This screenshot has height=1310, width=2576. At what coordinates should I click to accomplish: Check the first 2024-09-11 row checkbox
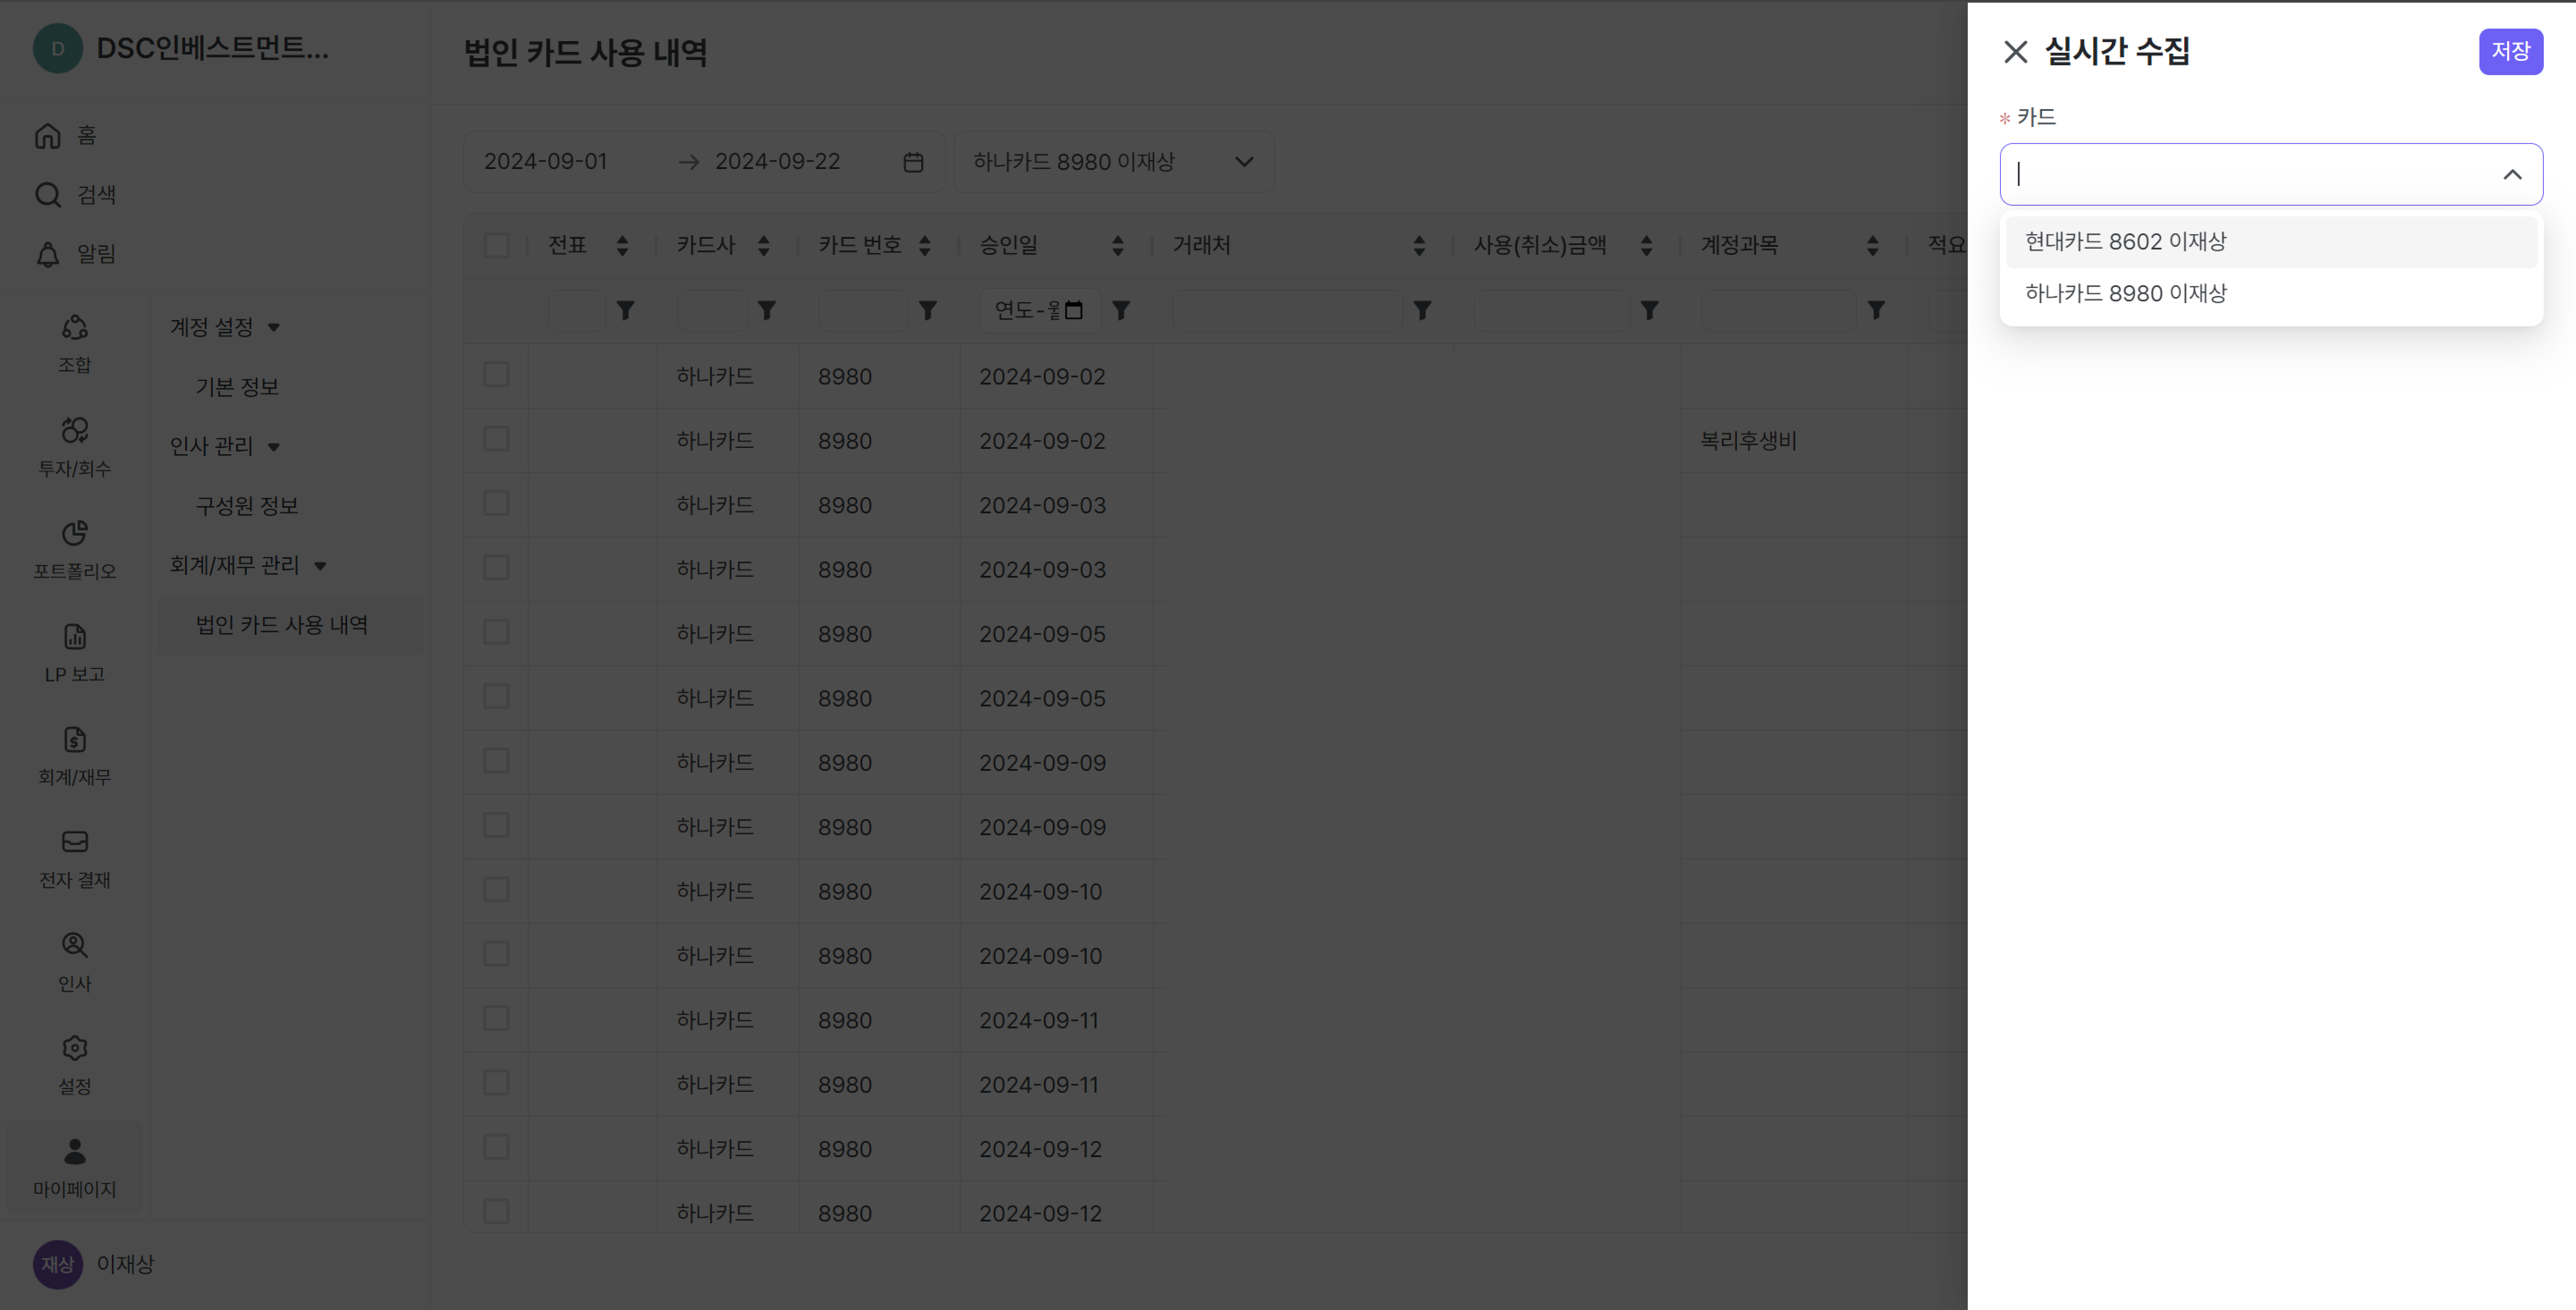[x=496, y=1018]
